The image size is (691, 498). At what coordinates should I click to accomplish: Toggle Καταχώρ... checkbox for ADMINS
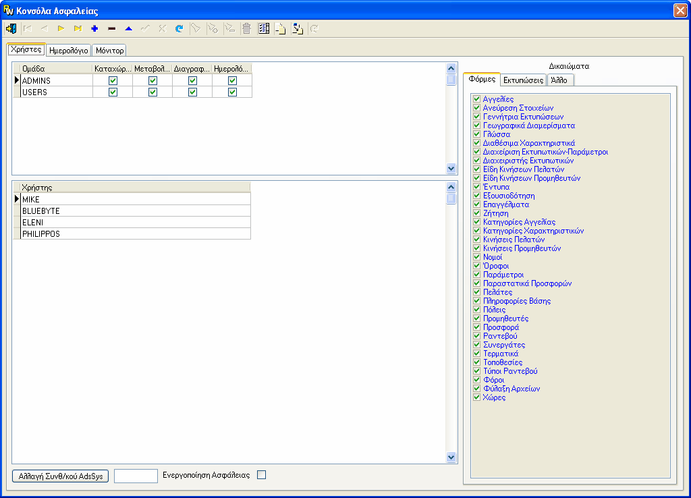[113, 81]
